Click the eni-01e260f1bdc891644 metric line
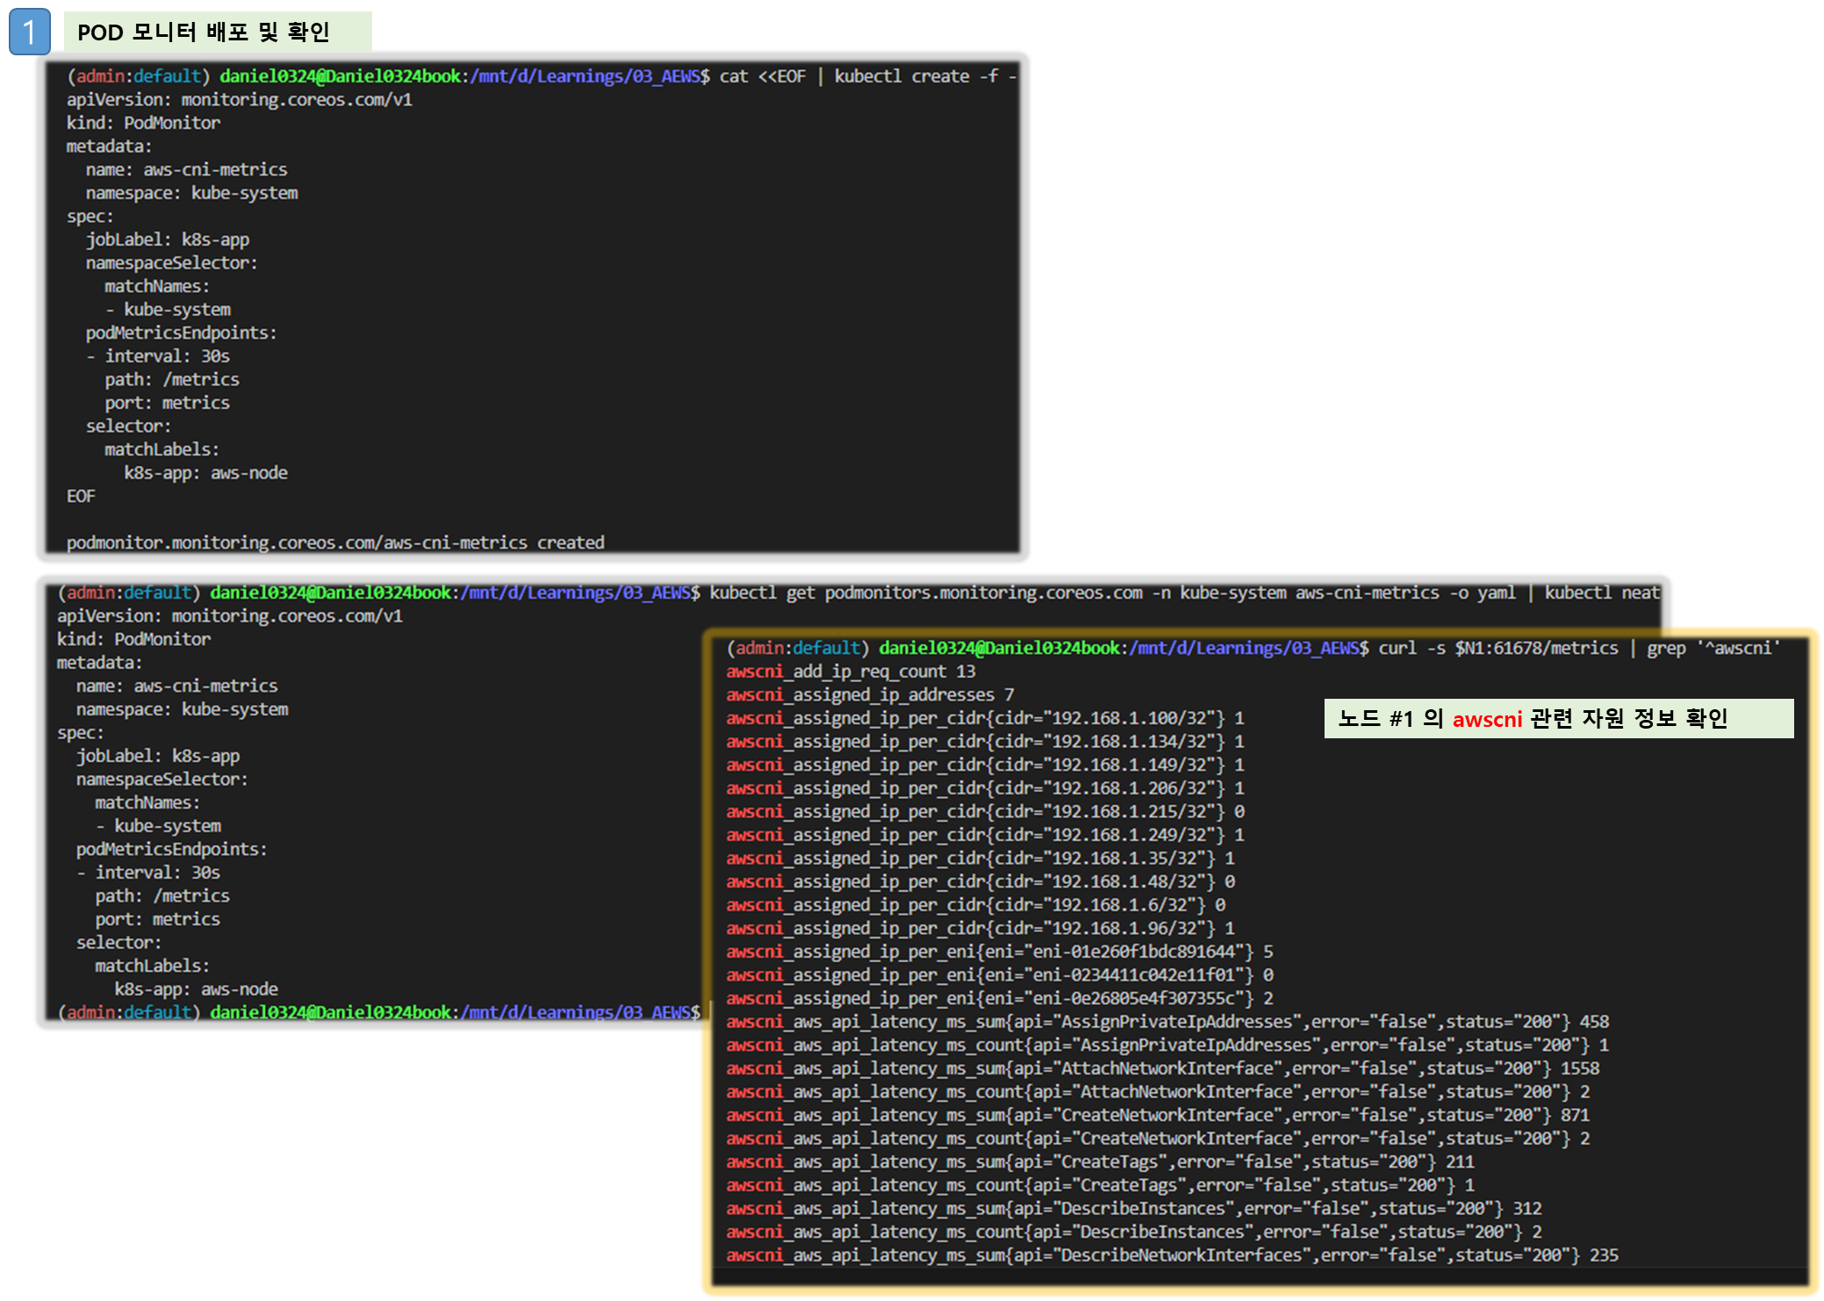This screenshot has height=1301, width=1824. click(999, 952)
